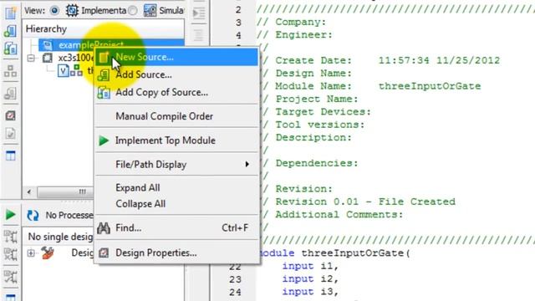
Task: Click New Source icon in left sidebar
Action: [x=10, y=13]
